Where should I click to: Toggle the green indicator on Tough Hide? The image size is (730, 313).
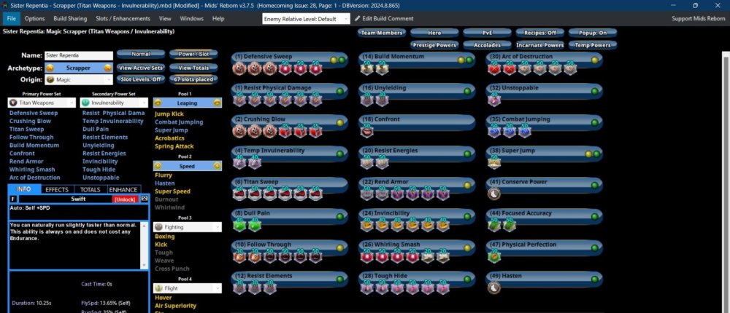[467, 279]
